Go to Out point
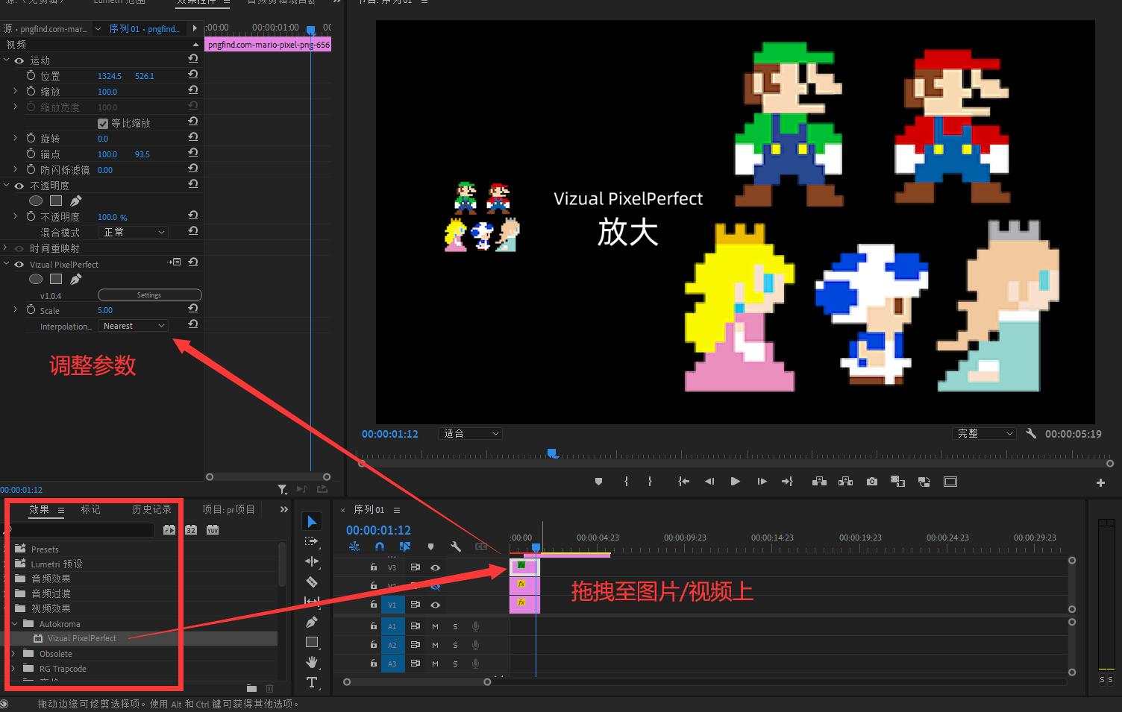Screen dimensions: 1122x712 pos(787,482)
